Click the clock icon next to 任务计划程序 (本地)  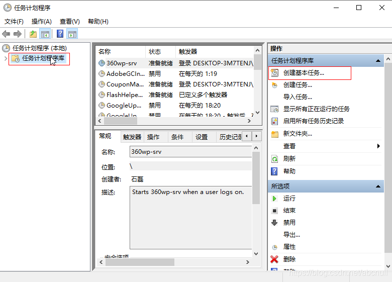click(6, 48)
